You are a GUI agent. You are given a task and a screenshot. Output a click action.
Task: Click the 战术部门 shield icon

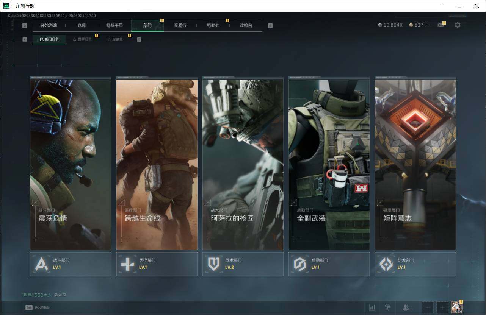pyautogui.click(x=214, y=264)
